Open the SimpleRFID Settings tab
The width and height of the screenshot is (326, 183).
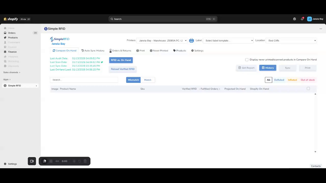pos(197,51)
